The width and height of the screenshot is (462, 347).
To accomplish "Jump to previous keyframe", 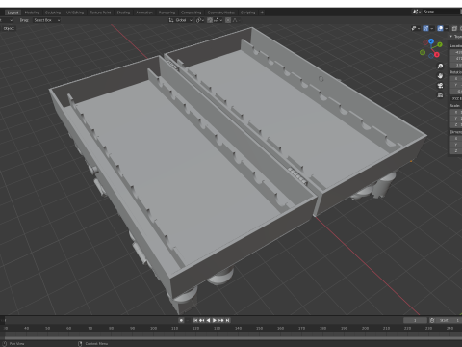I will coord(201,320).
